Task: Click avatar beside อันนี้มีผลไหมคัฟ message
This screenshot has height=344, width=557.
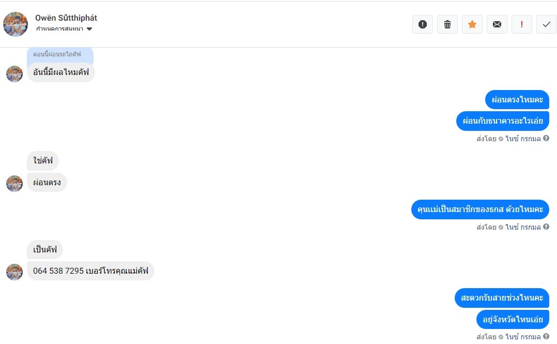Action: tap(14, 74)
